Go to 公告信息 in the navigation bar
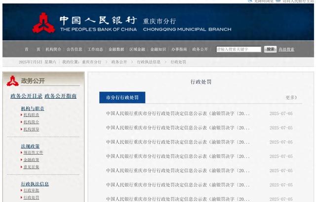The width and height of the screenshot is (316, 202). tap(75, 49)
